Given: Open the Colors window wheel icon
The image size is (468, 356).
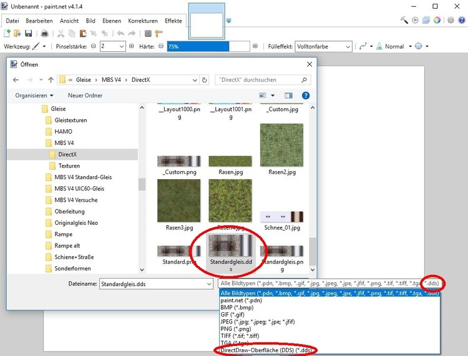Looking at the screenshot, I should (437, 20).
